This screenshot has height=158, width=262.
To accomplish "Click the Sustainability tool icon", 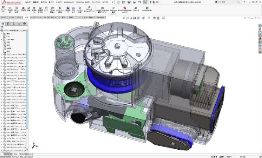I will click(147, 8).
